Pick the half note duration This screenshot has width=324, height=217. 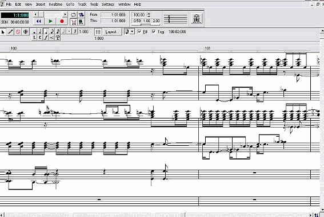coord(40,31)
